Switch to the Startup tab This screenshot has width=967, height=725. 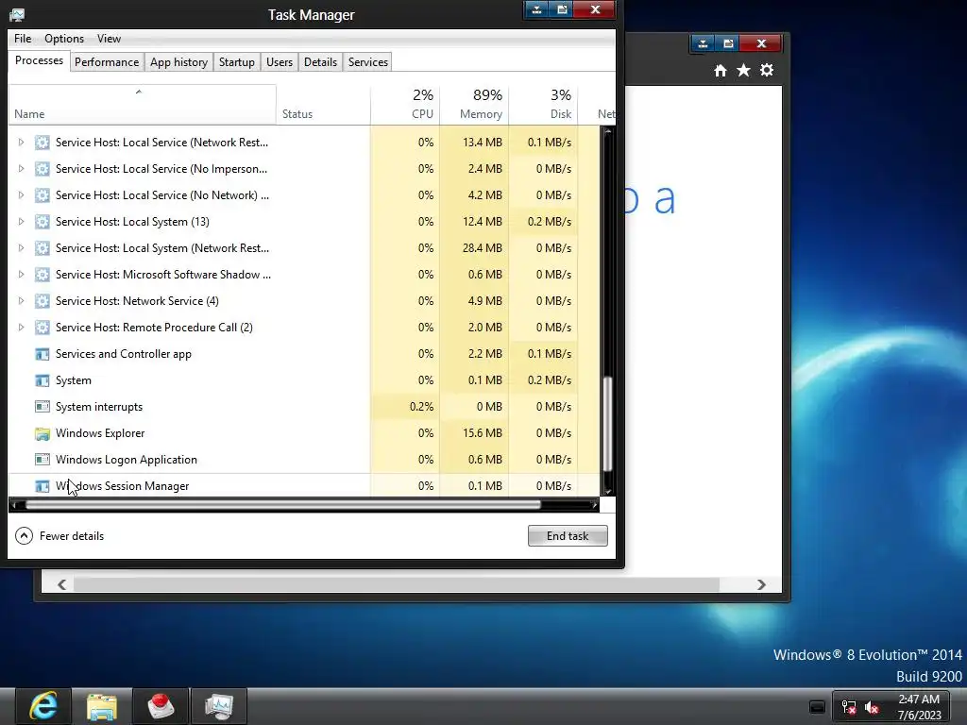(237, 62)
